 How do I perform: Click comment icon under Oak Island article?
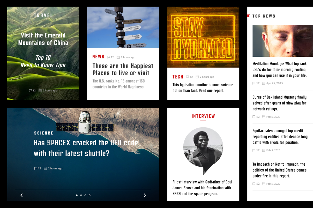click(x=254, y=117)
